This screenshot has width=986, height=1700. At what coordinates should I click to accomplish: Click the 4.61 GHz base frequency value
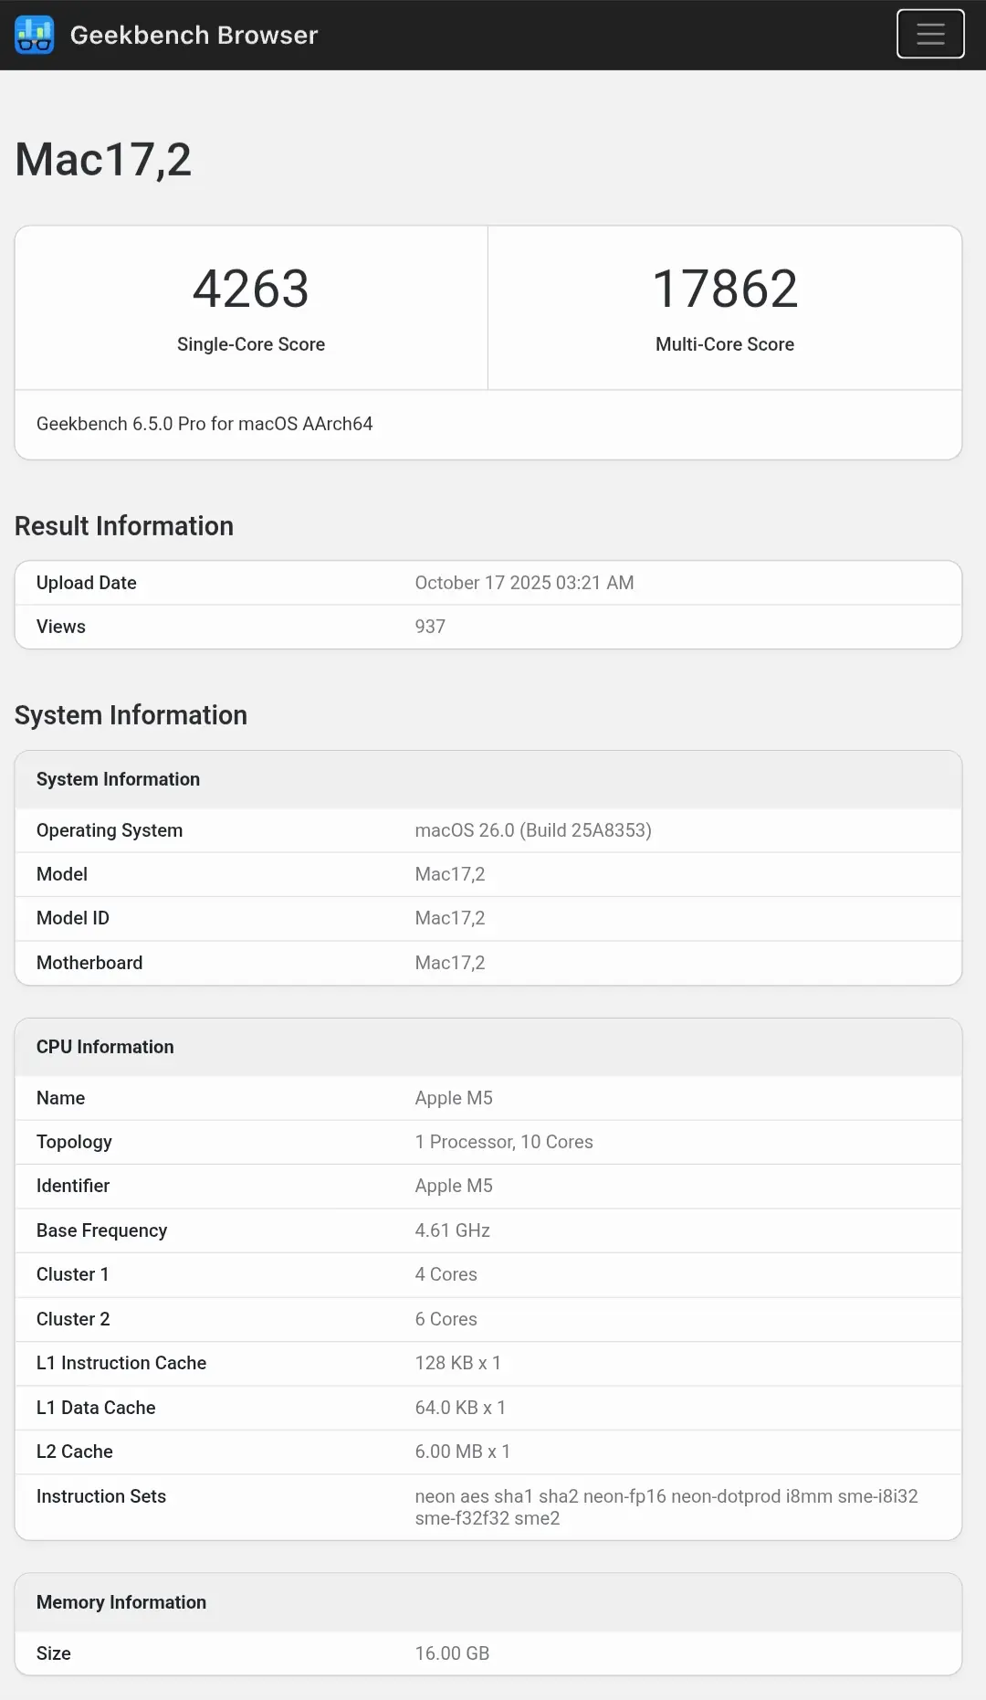coord(452,1230)
